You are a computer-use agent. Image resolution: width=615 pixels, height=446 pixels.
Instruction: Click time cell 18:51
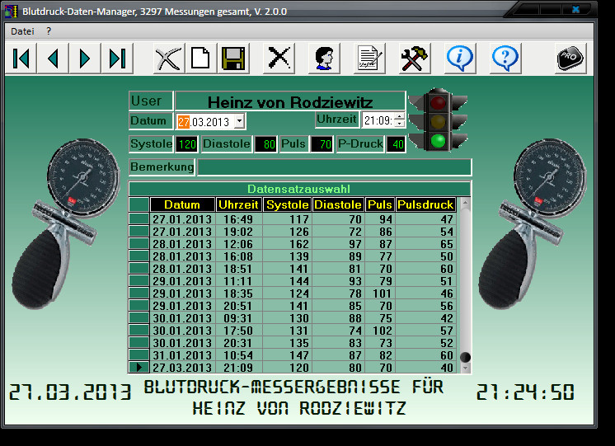coord(238,269)
